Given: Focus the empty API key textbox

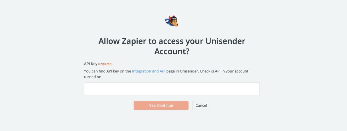Looking at the screenshot, I should coord(172,89).
